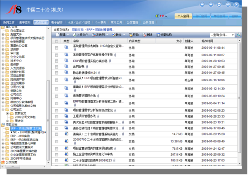Check the box for 静态数据模板0424 row
The height and width of the screenshot is (175, 248).
pyautogui.click(x=56, y=73)
